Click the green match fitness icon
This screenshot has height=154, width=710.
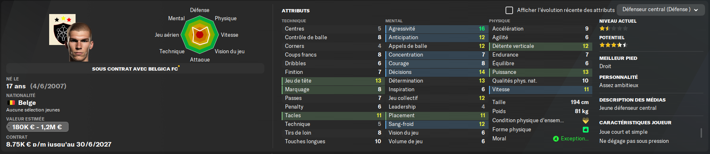point(585,130)
